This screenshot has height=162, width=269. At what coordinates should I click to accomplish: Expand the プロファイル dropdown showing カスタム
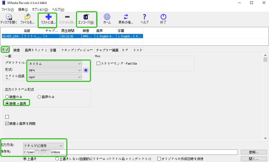55,64
